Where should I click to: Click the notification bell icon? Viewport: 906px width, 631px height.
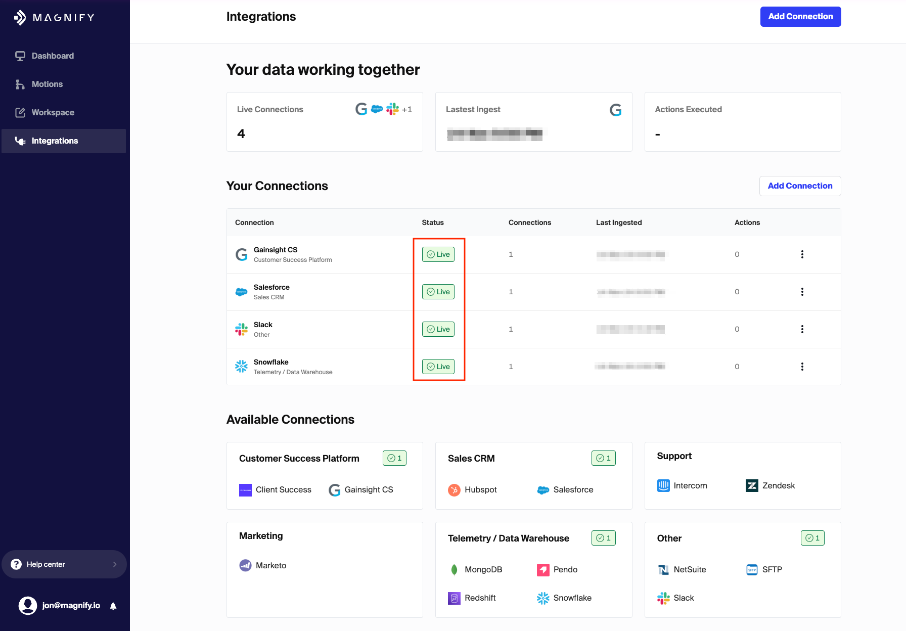pos(113,606)
